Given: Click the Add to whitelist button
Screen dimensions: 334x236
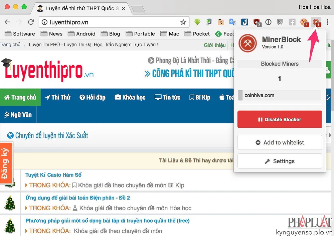Looking at the screenshot, I should pyautogui.click(x=280, y=142).
